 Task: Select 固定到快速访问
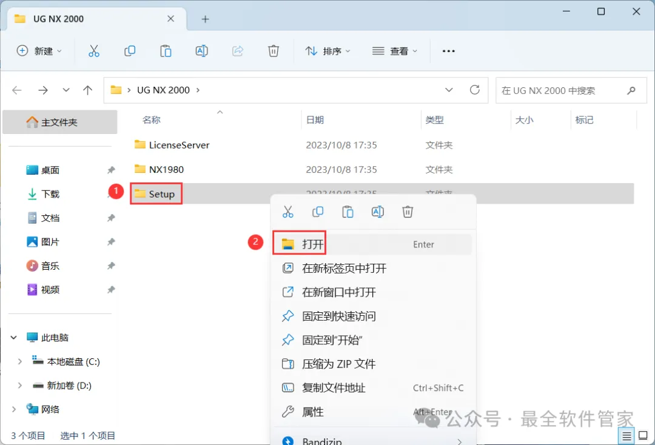[373, 316]
